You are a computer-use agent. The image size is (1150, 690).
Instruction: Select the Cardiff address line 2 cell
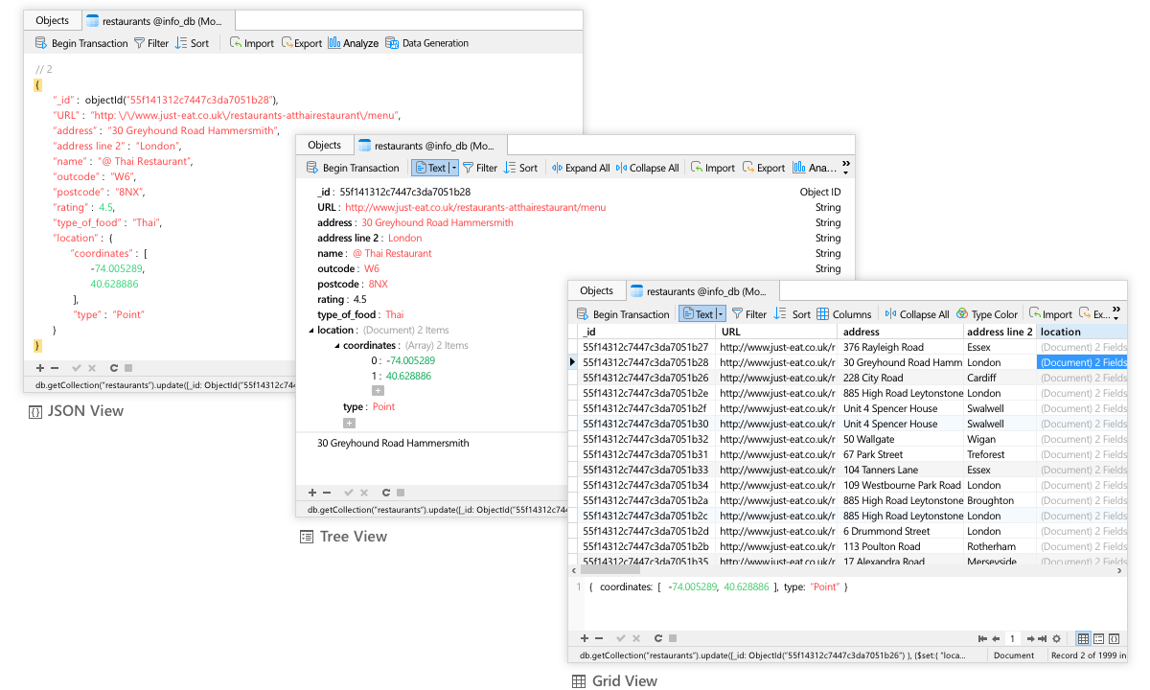[1000, 378]
